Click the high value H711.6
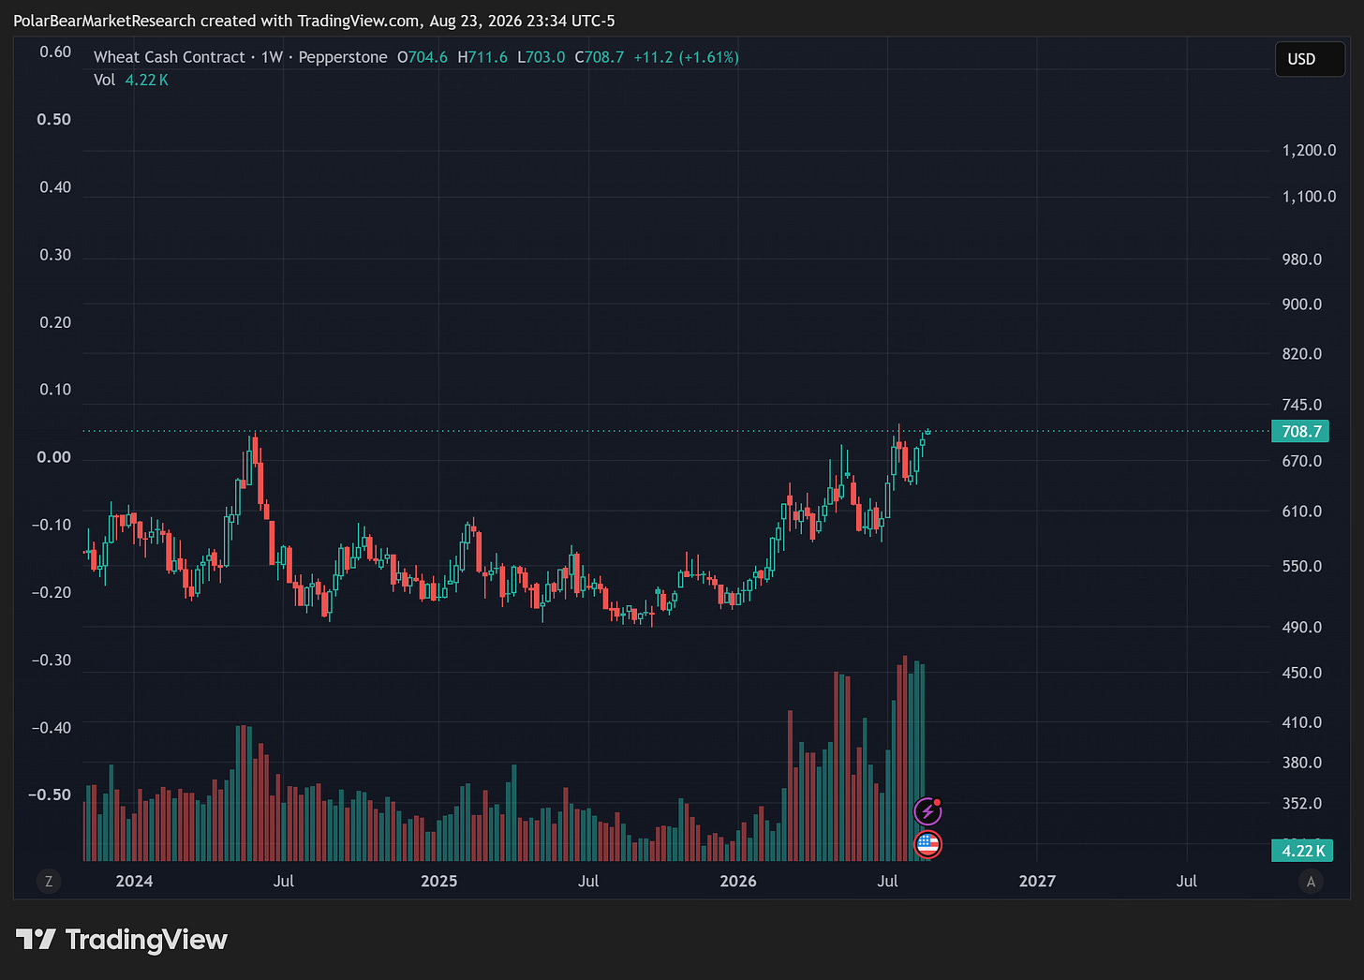This screenshot has height=980, width=1364. pyautogui.click(x=482, y=57)
